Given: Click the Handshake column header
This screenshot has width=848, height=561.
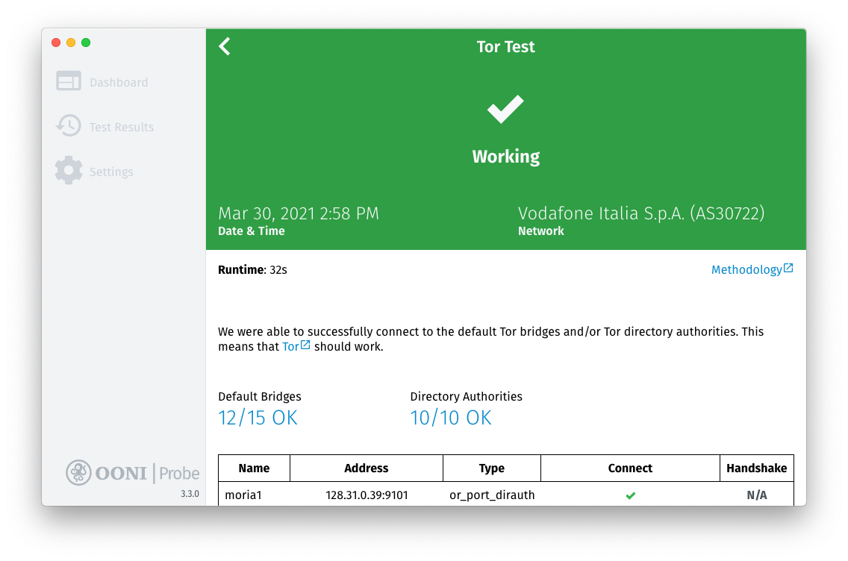Looking at the screenshot, I should pyautogui.click(x=756, y=468).
